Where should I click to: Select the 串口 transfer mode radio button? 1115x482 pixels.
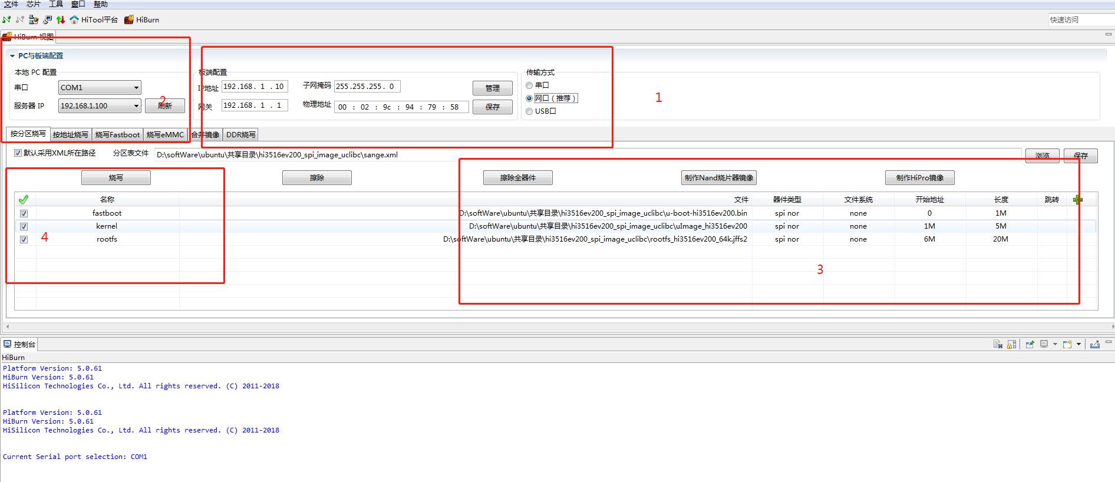[x=529, y=85]
